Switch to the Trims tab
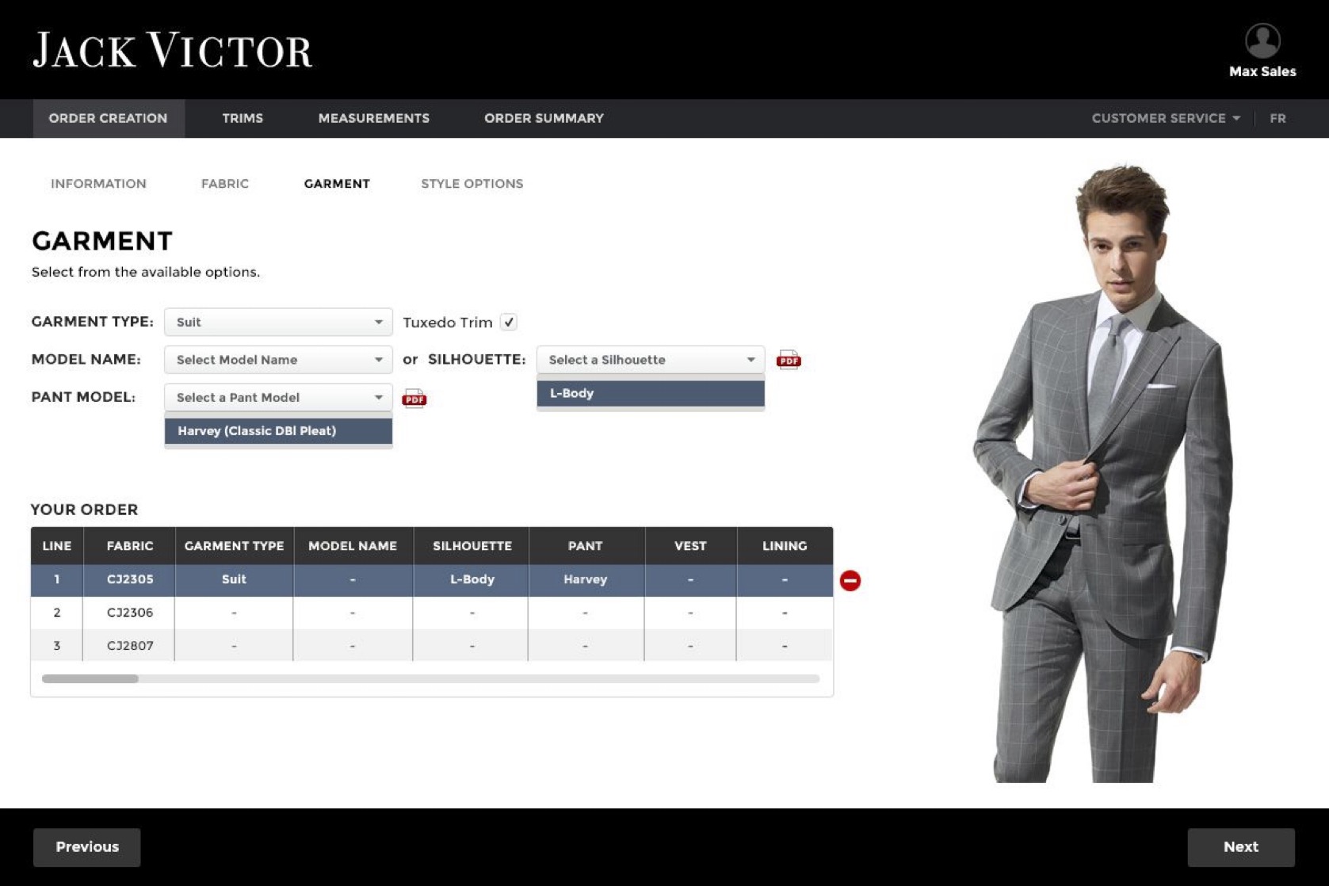Image resolution: width=1329 pixels, height=886 pixels. pyautogui.click(x=243, y=118)
